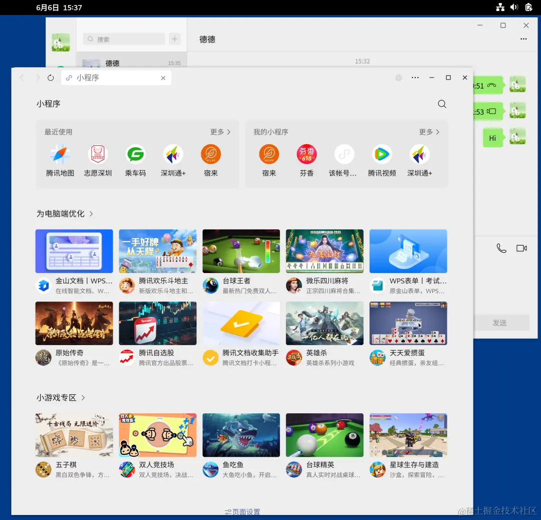Viewport: 541px width, 520px height.
Task: Open the 台球王者 game thumbnail
Action: click(x=241, y=251)
